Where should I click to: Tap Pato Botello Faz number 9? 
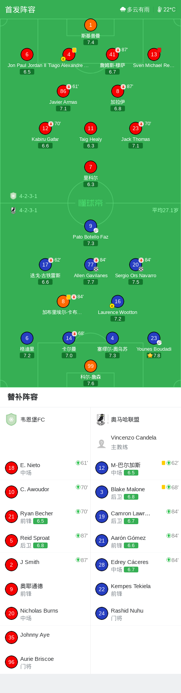coord(90,226)
